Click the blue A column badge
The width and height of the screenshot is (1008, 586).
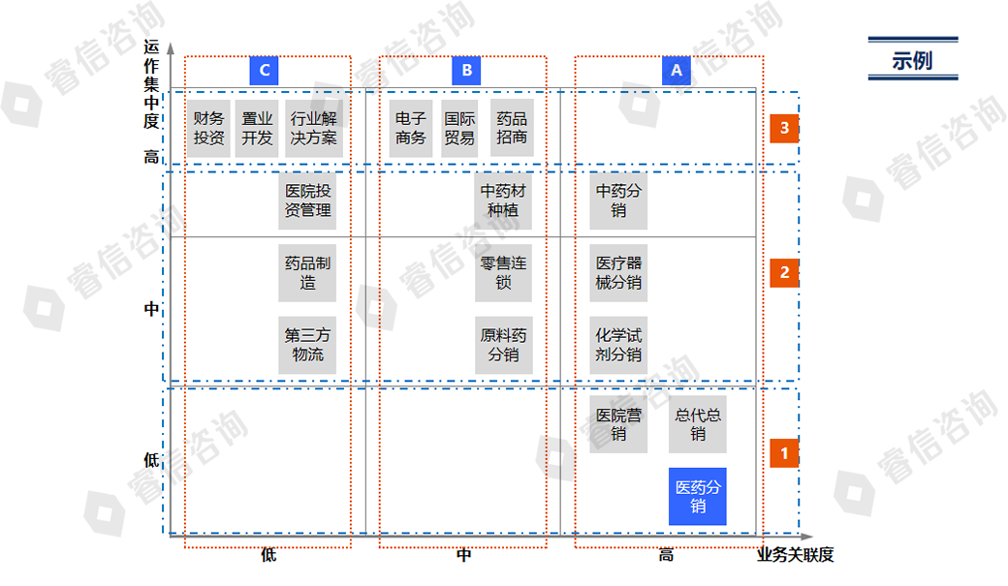coord(677,71)
